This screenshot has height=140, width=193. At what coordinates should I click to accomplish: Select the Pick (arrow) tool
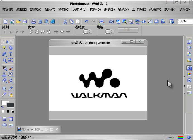7,42
